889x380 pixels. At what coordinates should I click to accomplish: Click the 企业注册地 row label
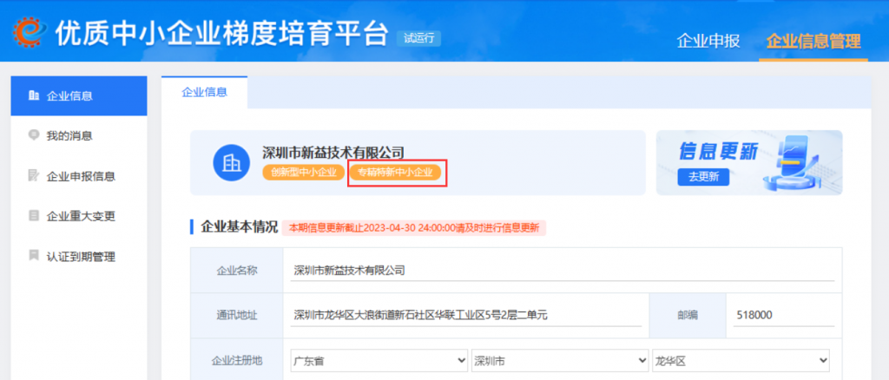pos(237,360)
